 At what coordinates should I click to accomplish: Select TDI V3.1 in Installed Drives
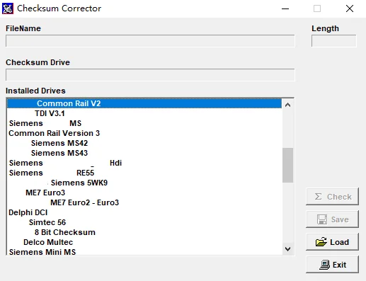50,113
